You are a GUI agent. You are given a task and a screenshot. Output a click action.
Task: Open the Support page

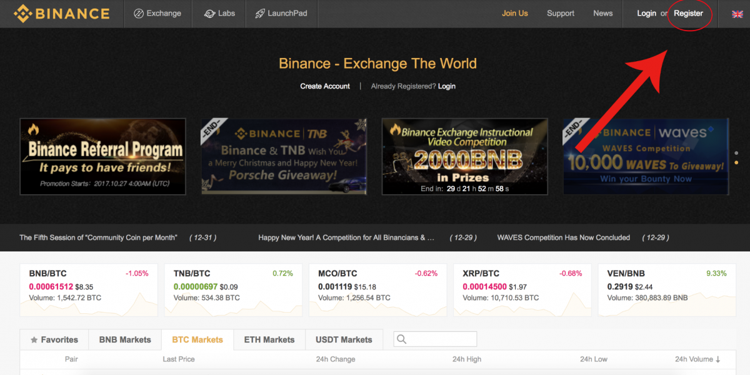click(561, 13)
